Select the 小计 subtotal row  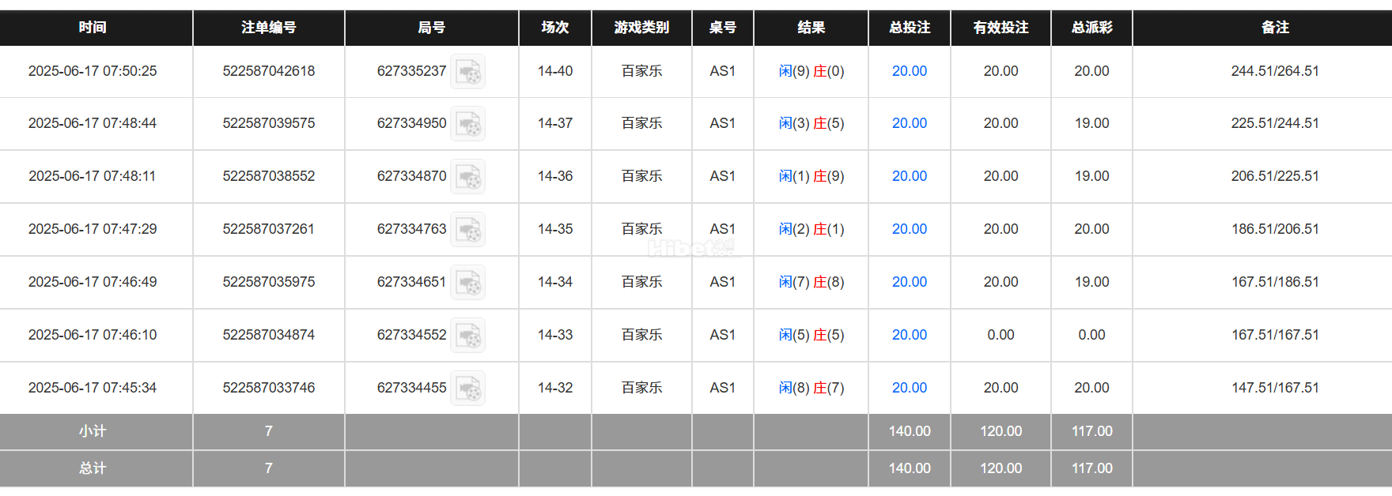coord(95,431)
